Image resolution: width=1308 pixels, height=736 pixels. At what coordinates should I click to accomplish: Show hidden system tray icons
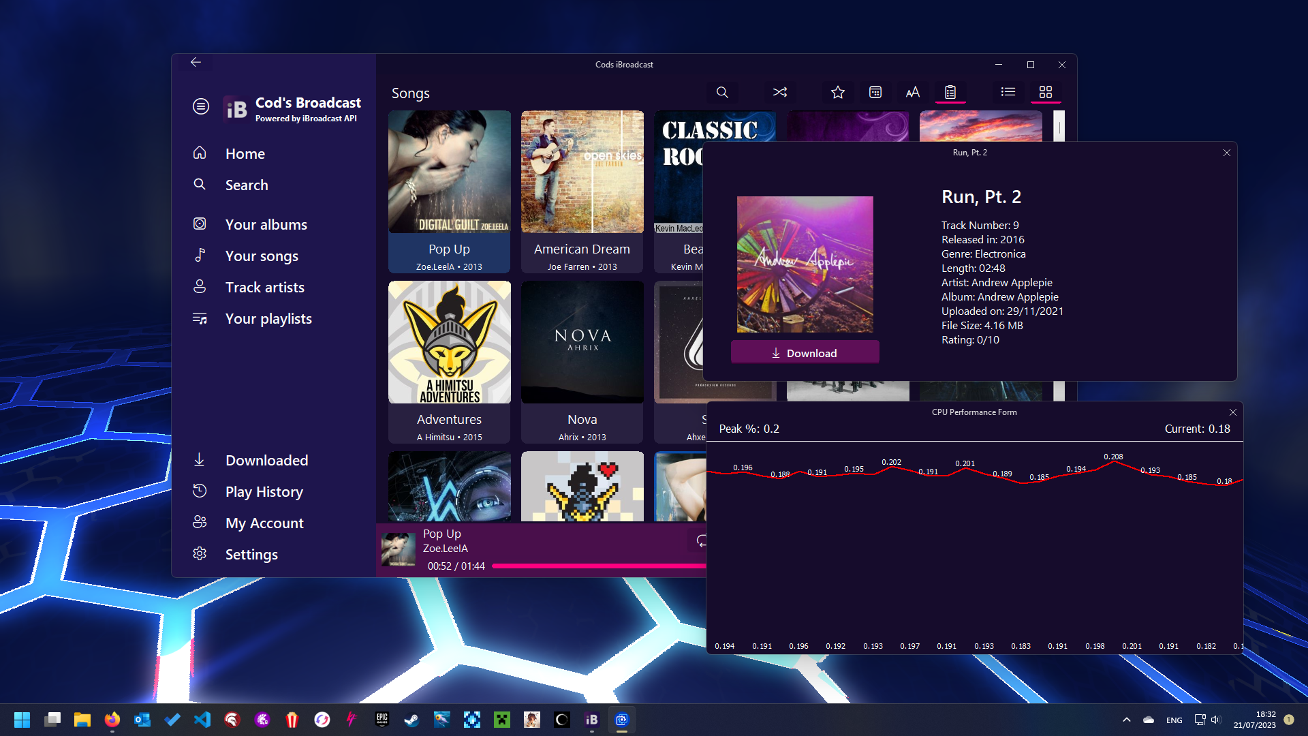point(1127,720)
